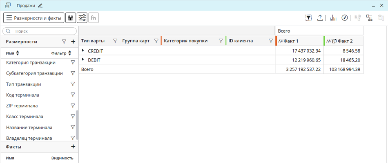This screenshot has width=388, height=163.
Task: Expand the CREDIT row
Action: point(83,51)
